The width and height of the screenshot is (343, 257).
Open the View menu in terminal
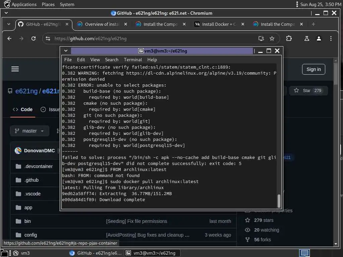click(x=95, y=60)
